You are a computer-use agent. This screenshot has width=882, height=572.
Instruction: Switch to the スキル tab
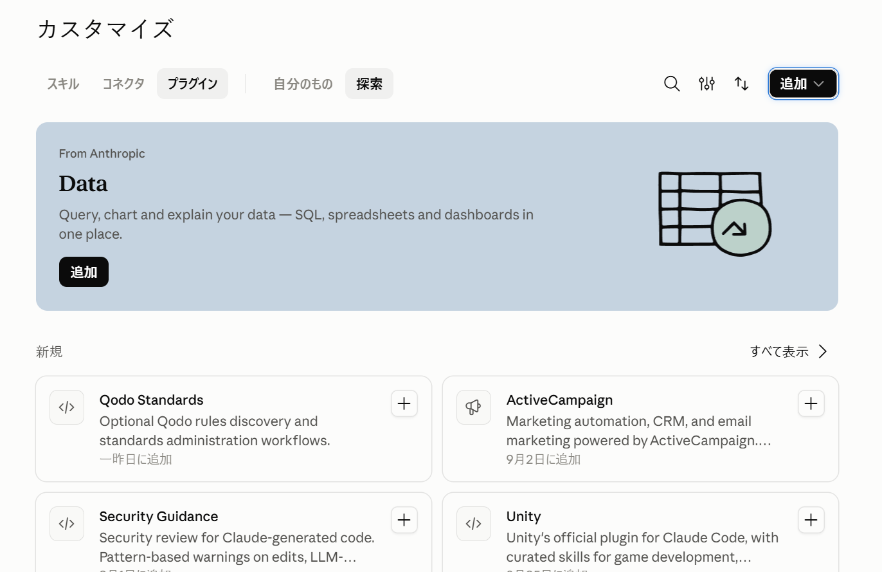coord(63,84)
